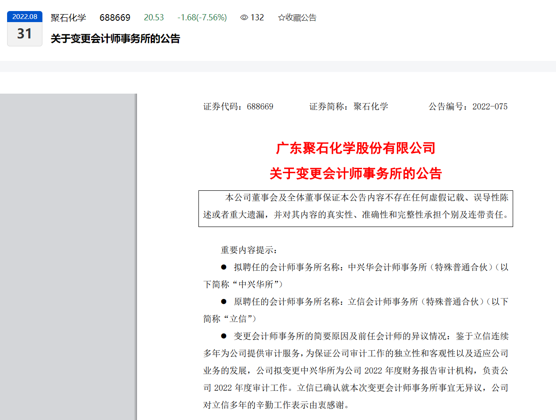Screen dimensions: 556x420
Task: Click the page headline 关于变更会计师事务所的公告
Action: pyautogui.click(x=115, y=38)
